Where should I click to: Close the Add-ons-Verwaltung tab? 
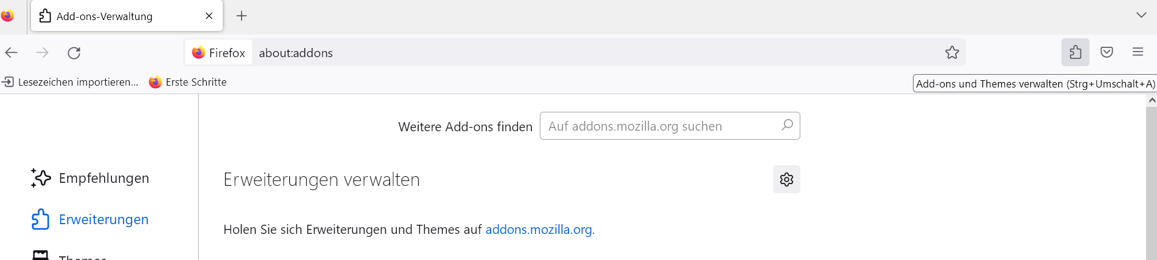pos(209,16)
